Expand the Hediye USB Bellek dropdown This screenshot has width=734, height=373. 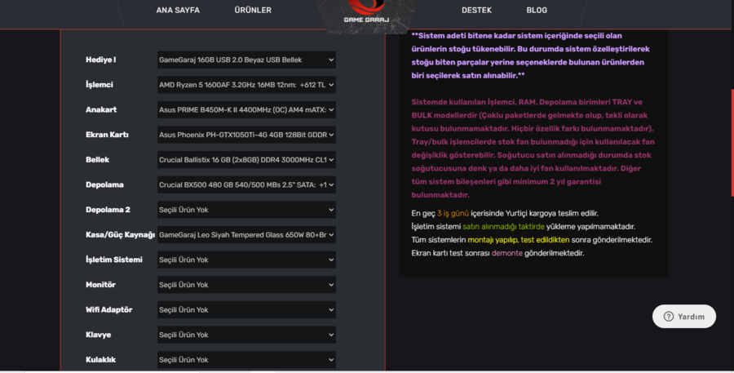[x=246, y=60]
